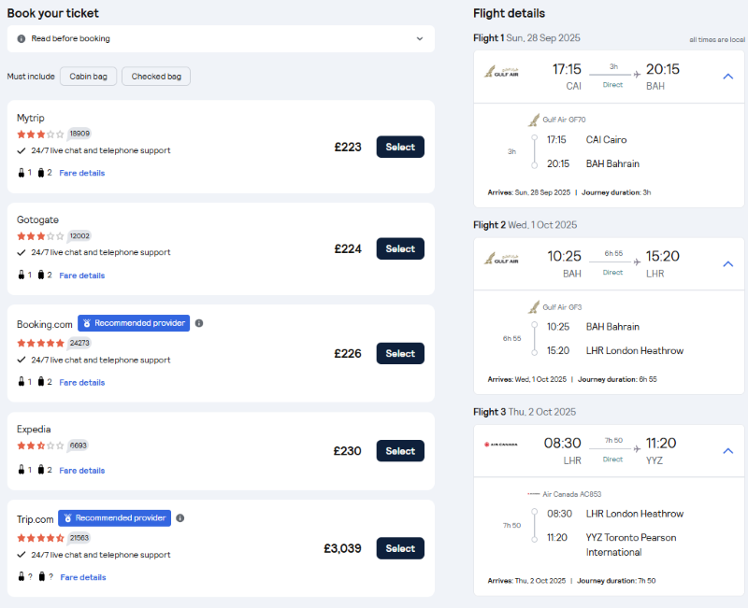Select the Expedia £230 ticket
This screenshot has width=748, height=608.
click(x=400, y=451)
